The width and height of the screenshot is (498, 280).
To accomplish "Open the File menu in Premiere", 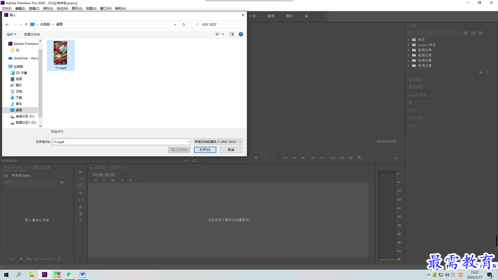I will click(6, 9).
